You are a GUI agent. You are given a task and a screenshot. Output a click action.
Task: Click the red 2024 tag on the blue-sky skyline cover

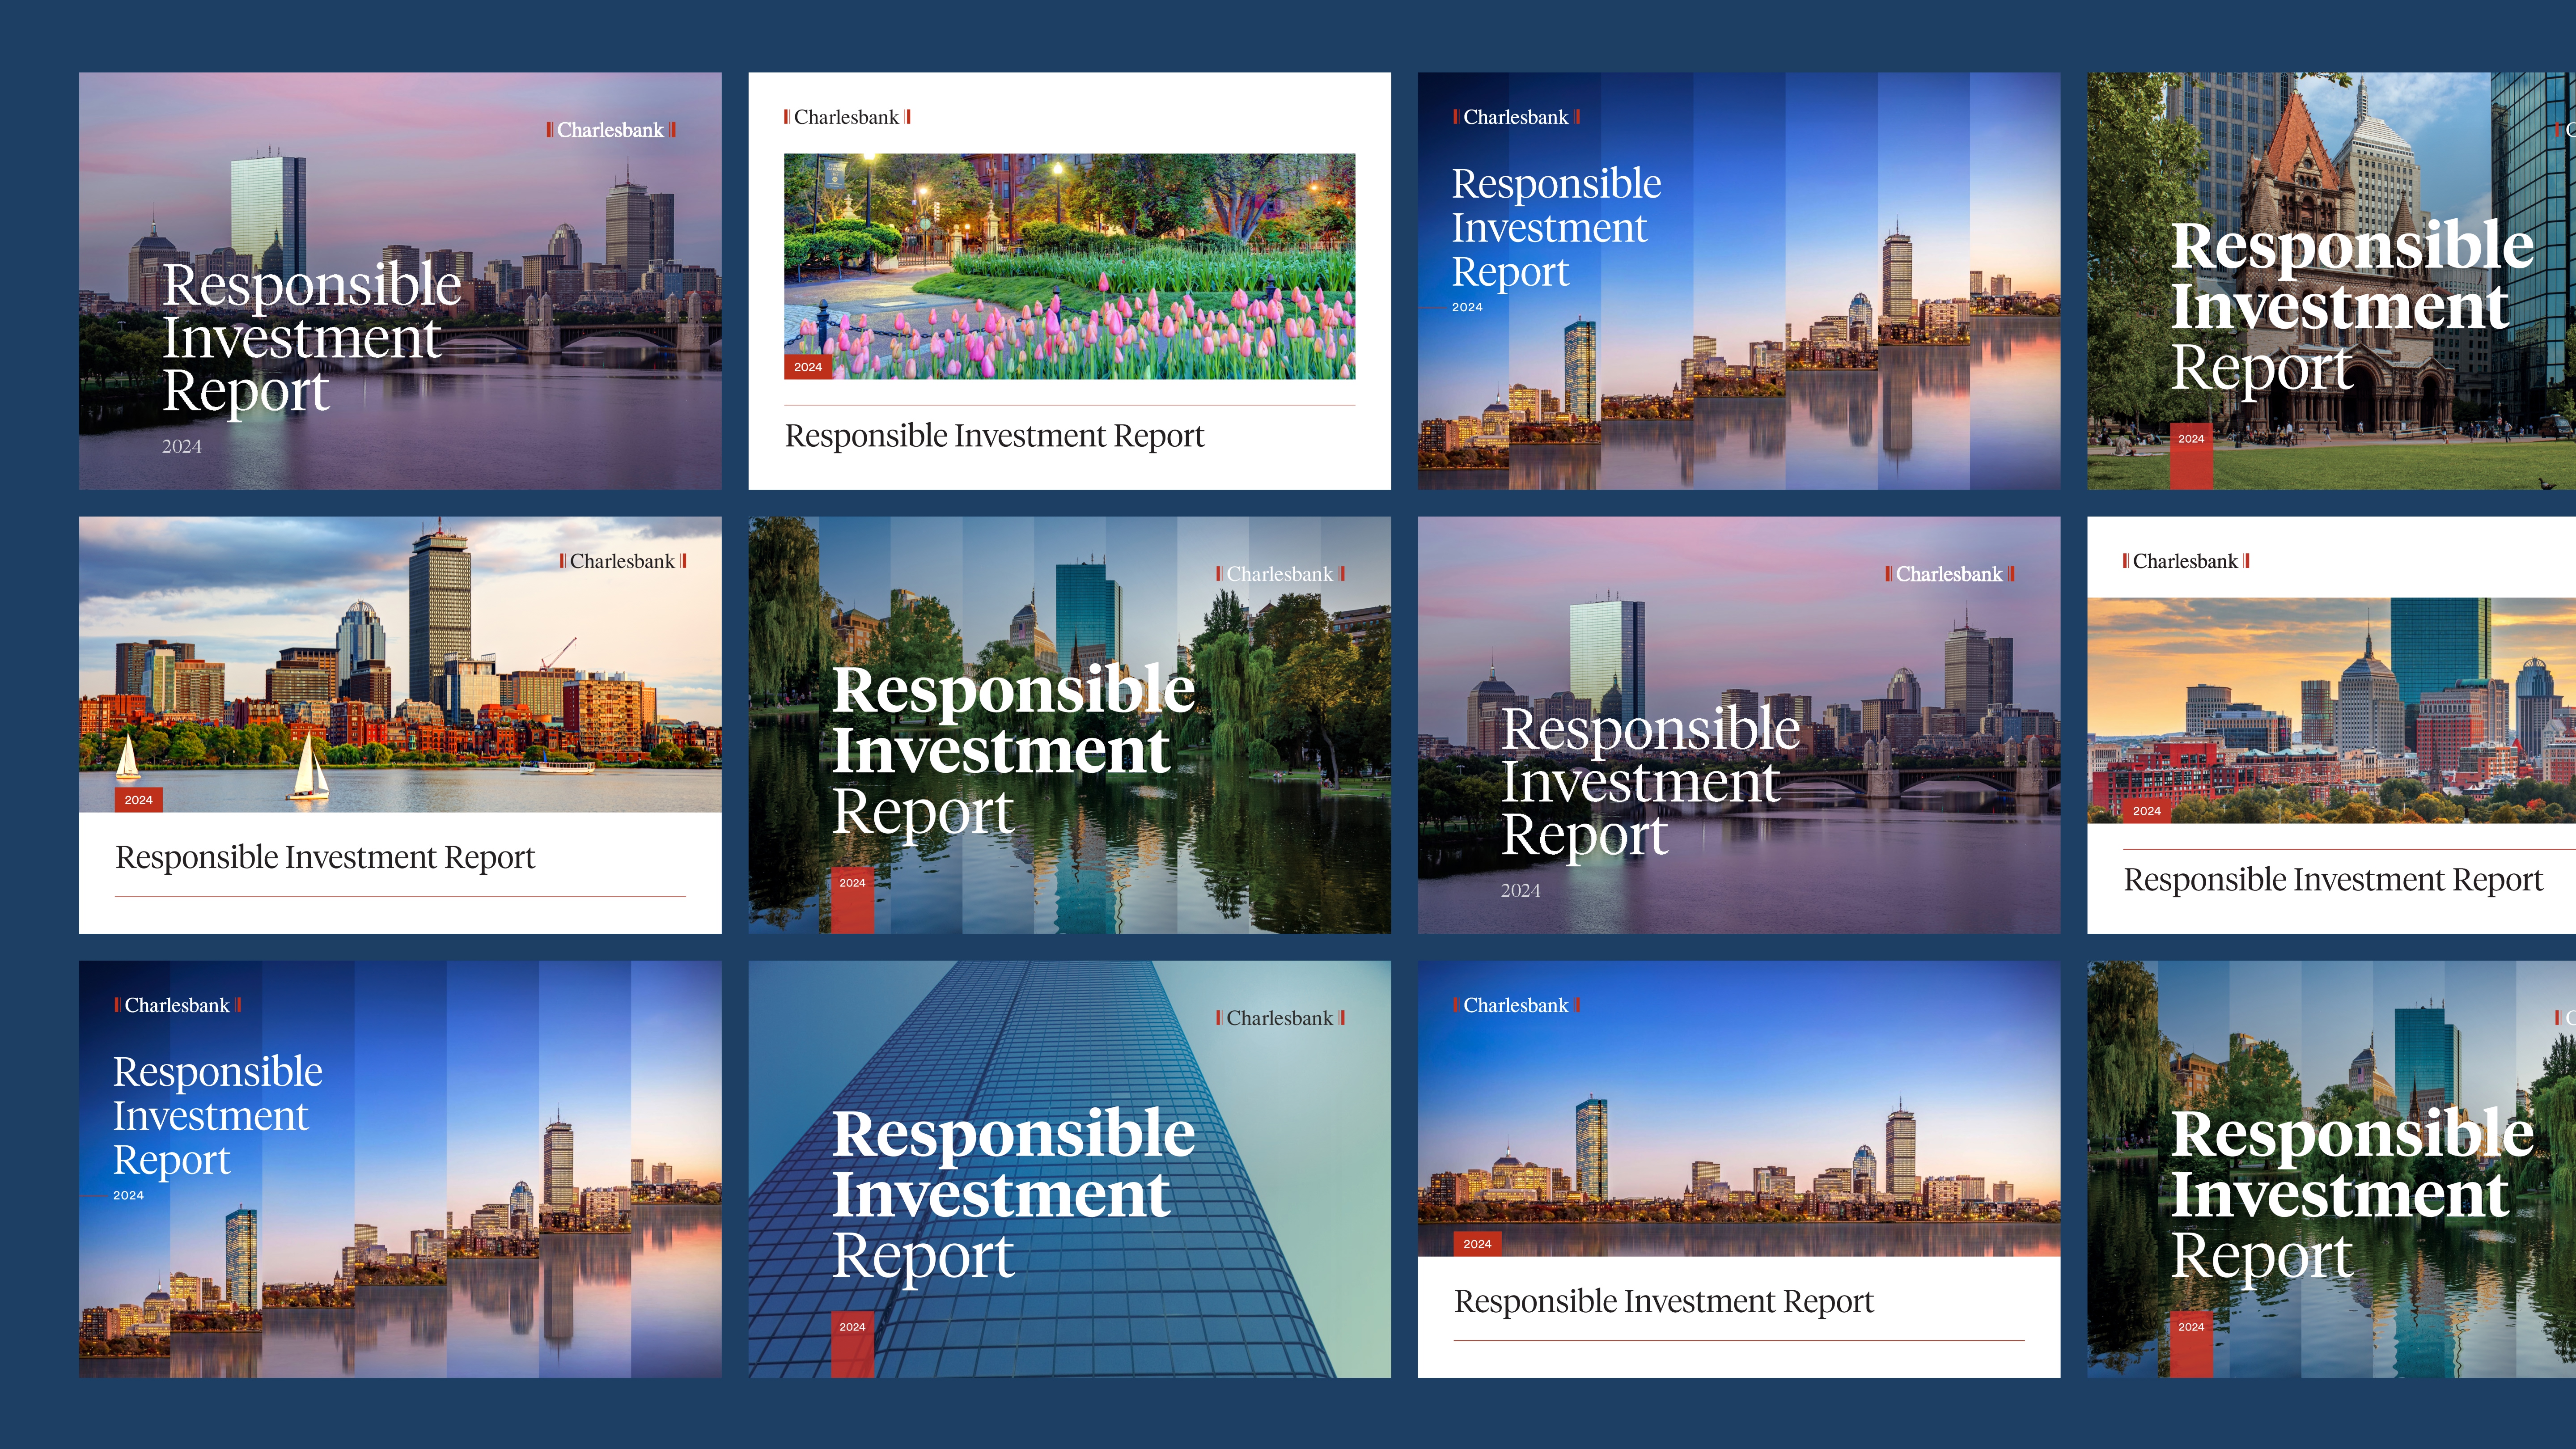pos(1477,1244)
